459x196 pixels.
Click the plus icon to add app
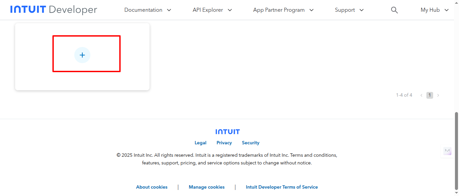(x=82, y=55)
